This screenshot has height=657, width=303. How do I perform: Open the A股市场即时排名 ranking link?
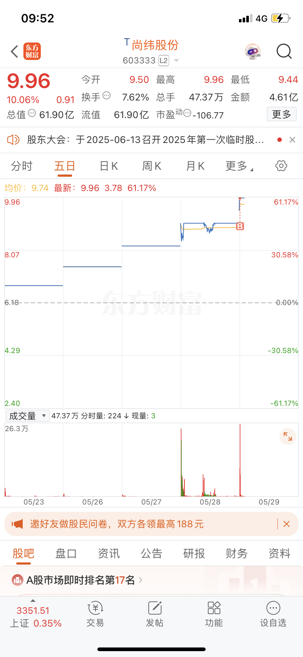tap(81, 580)
